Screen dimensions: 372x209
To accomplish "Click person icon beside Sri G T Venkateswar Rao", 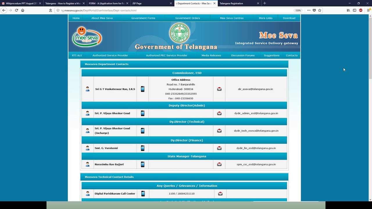I will pos(87,89).
